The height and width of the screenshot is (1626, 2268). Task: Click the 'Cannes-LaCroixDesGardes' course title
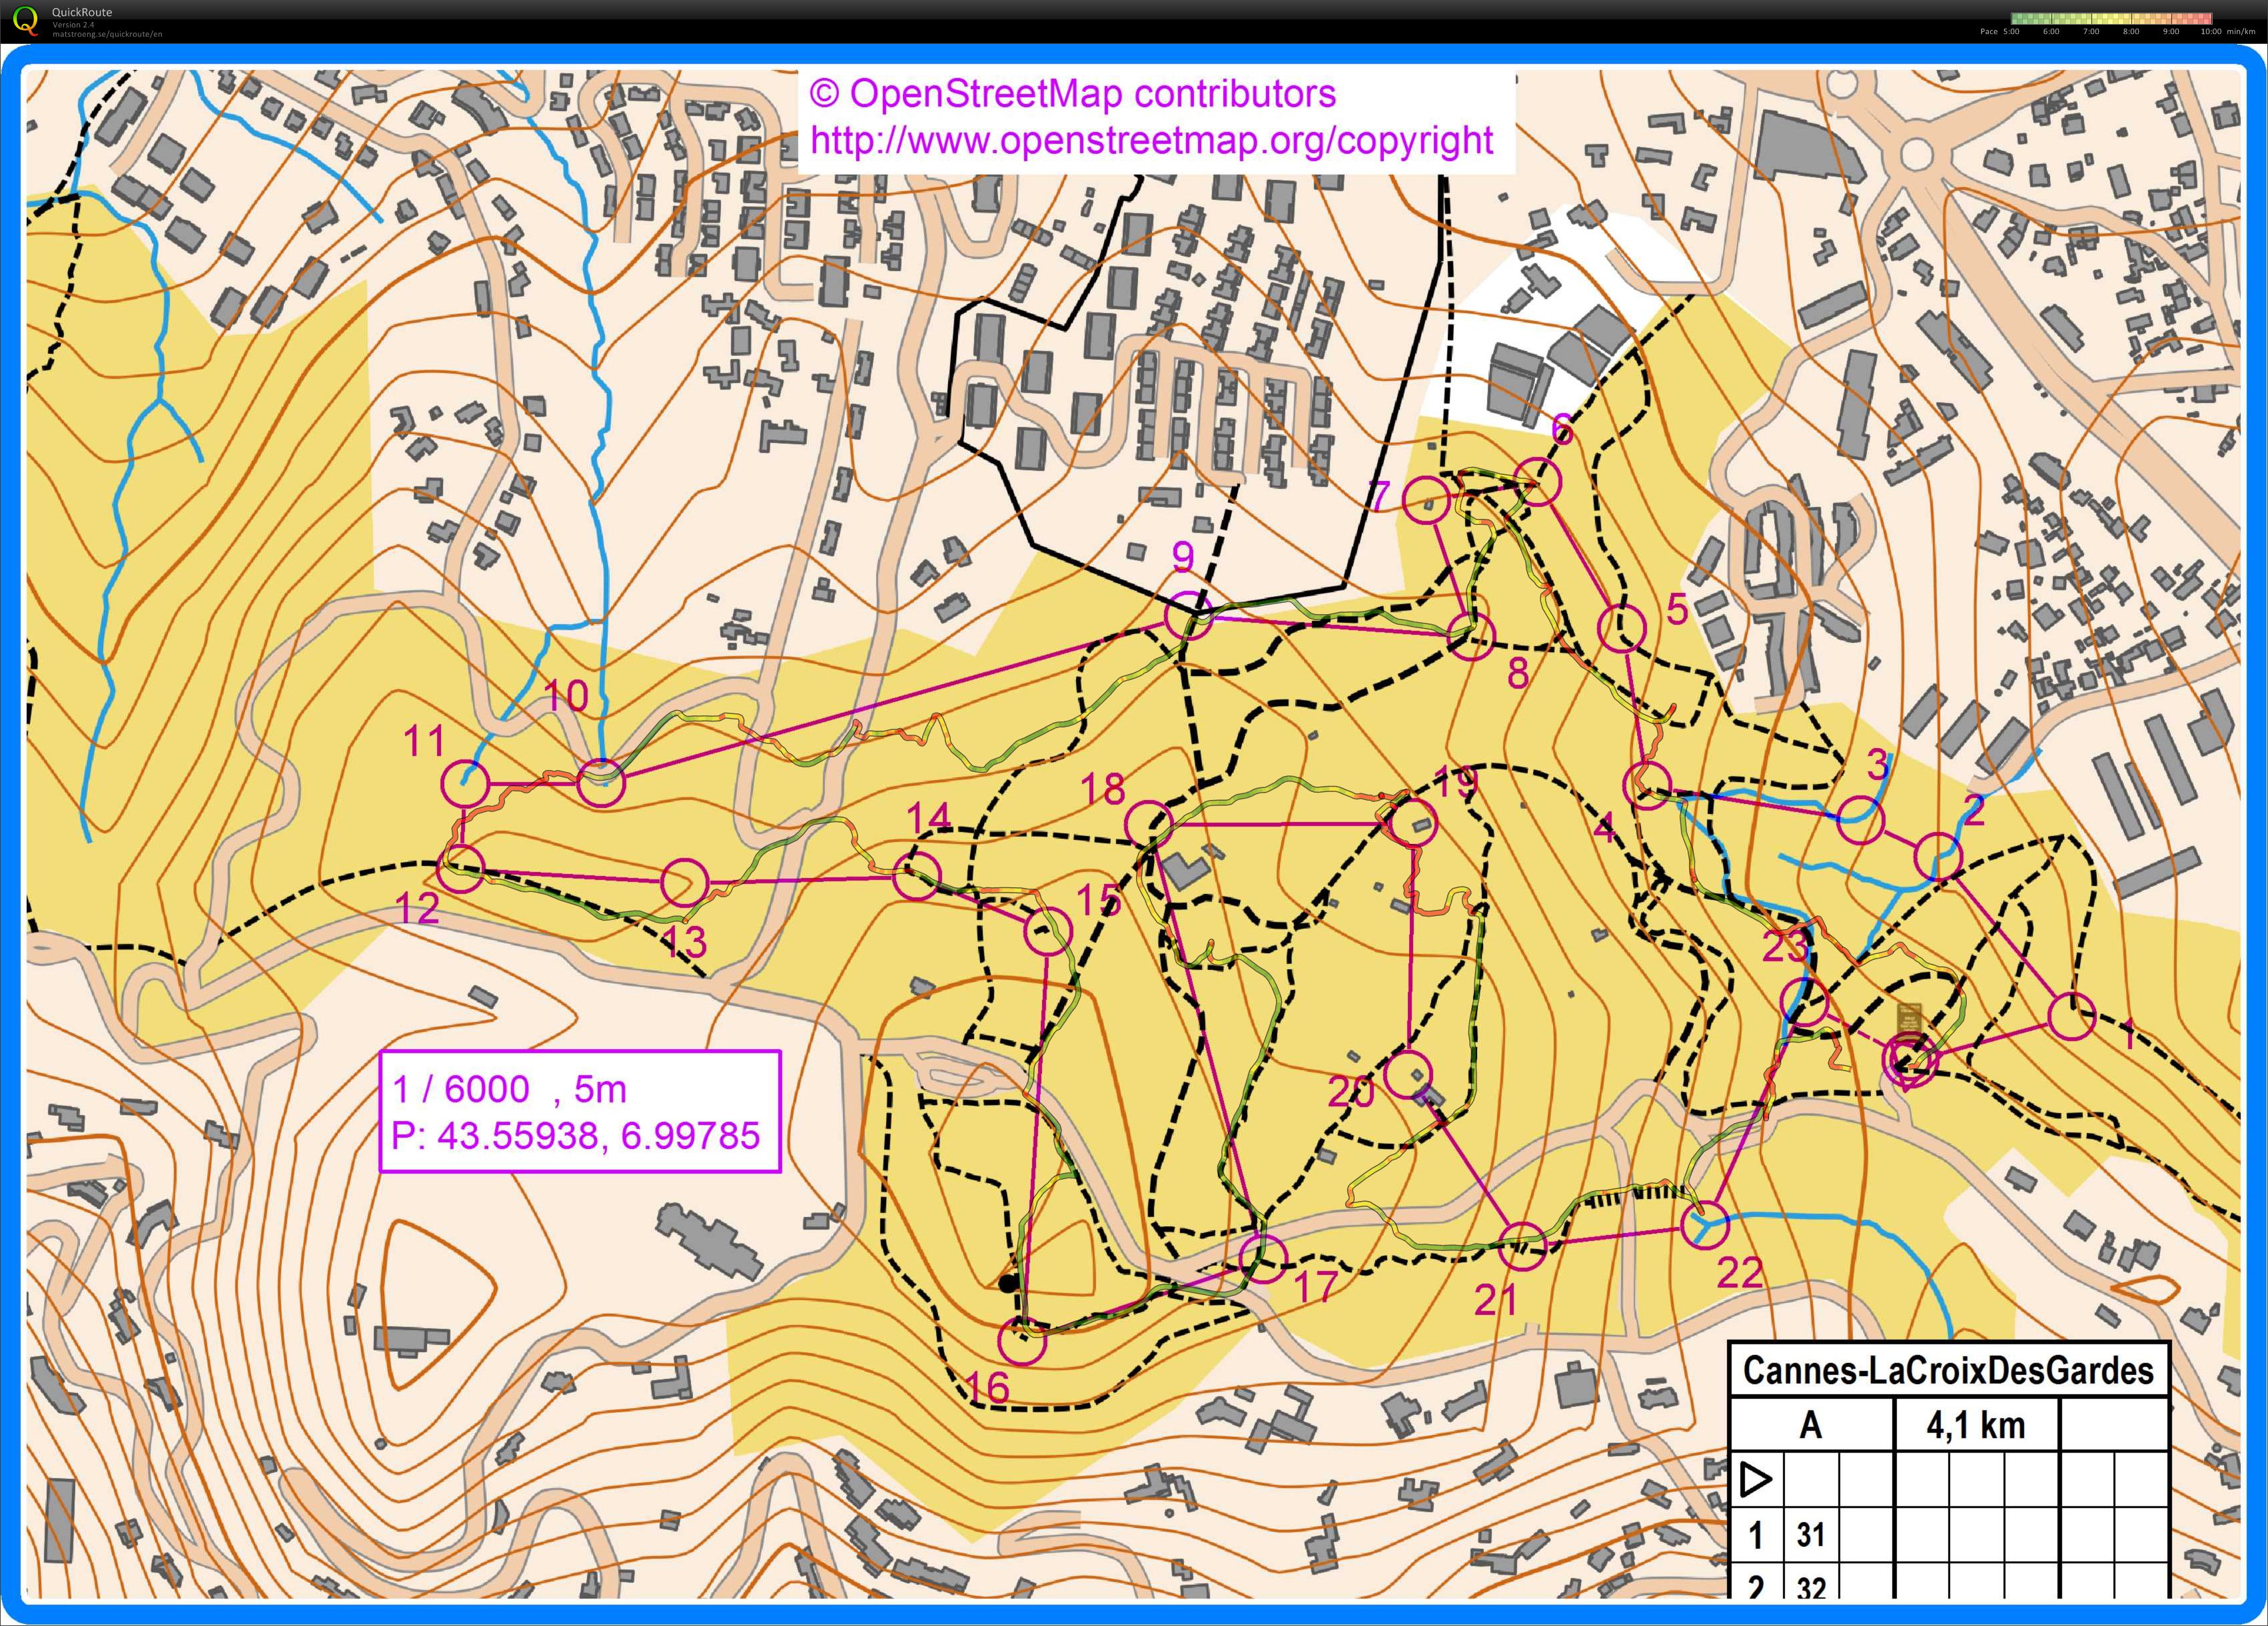pos(1948,1370)
